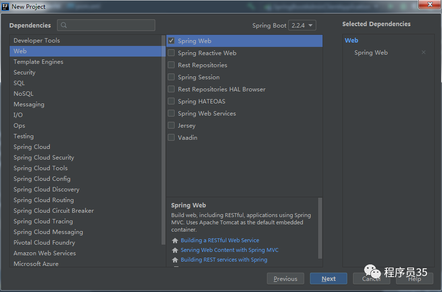Enable the Jersey checkbox
This screenshot has height=292, width=442.
(x=171, y=126)
